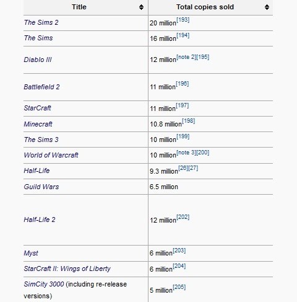
Task: Open Guild Wars article
Action: pos(41,187)
